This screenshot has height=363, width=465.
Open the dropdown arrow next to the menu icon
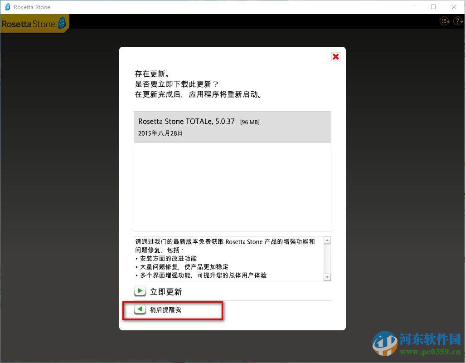[449, 21]
